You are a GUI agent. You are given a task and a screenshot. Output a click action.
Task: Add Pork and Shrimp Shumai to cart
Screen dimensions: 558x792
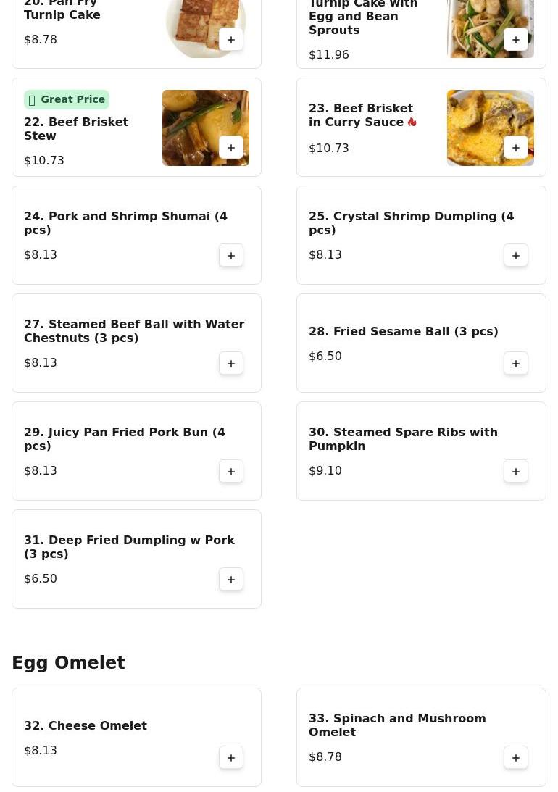tap(231, 256)
